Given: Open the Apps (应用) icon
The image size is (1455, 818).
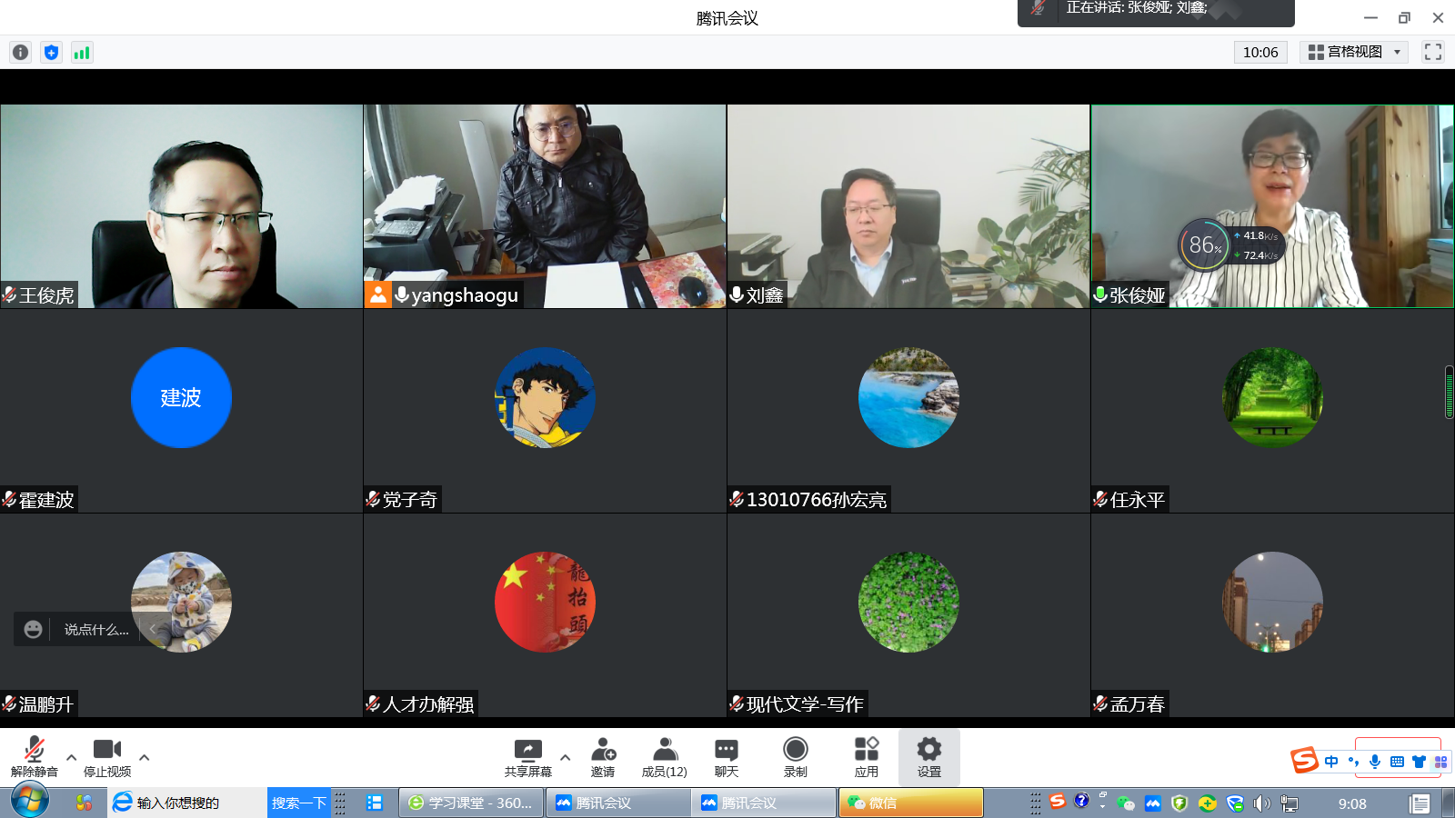Looking at the screenshot, I should coord(866,756).
